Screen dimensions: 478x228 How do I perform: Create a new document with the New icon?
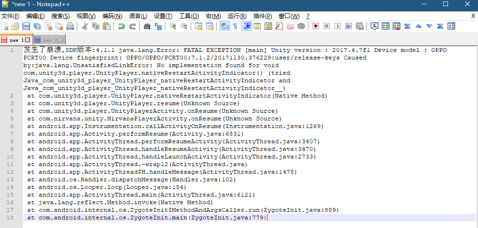pyautogui.click(x=5, y=27)
